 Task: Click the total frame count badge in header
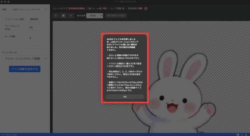[x=105, y=9]
